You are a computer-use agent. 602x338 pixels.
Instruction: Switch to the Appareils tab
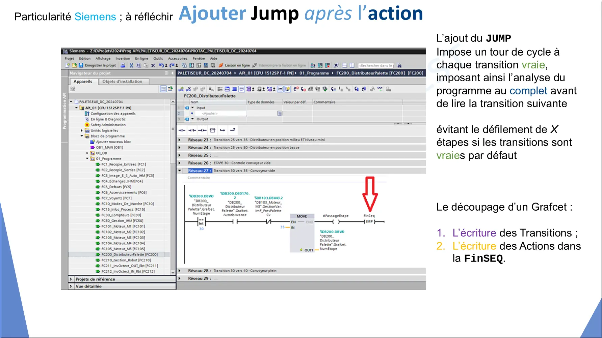tap(83, 81)
